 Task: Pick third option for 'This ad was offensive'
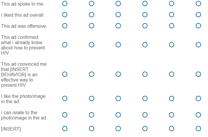(x=118, y=26)
